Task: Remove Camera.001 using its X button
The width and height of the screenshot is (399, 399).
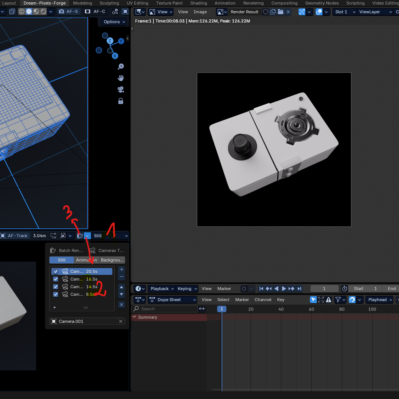Action: (x=121, y=321)
